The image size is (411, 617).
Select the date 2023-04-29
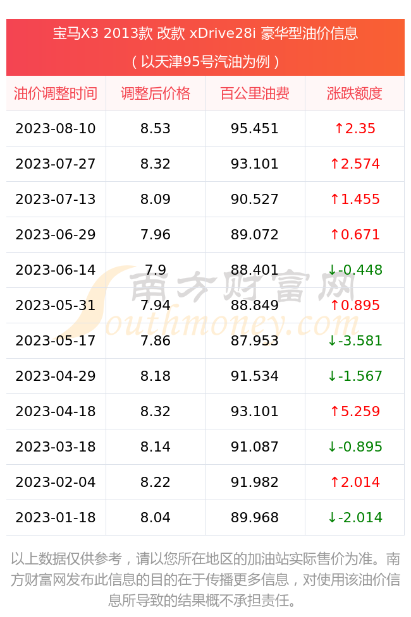click(x=56, y=376)
